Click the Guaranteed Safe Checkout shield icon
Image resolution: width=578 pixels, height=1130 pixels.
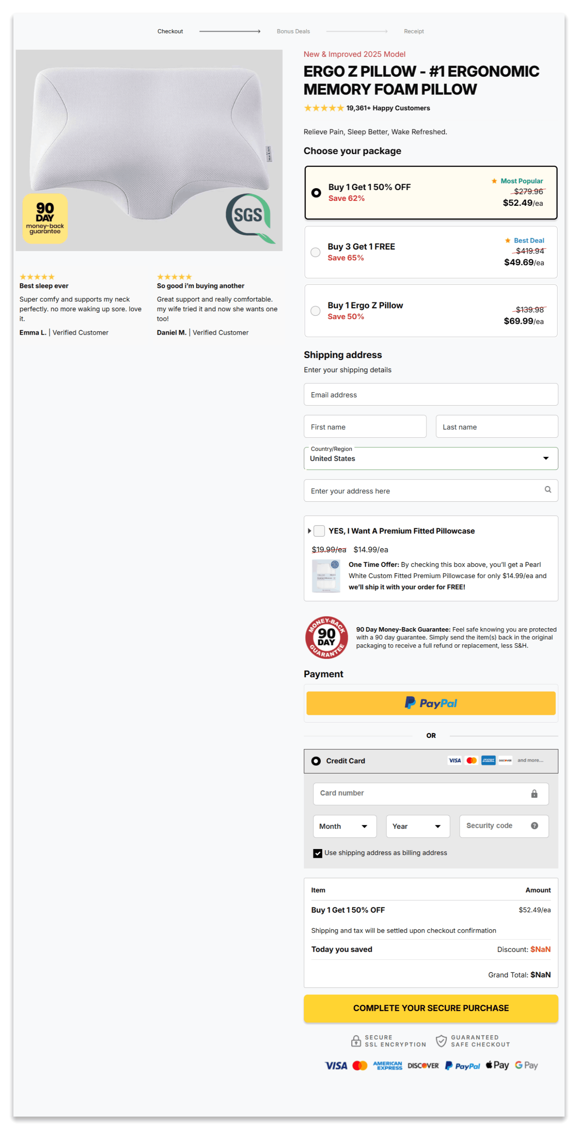point(441,1041)
